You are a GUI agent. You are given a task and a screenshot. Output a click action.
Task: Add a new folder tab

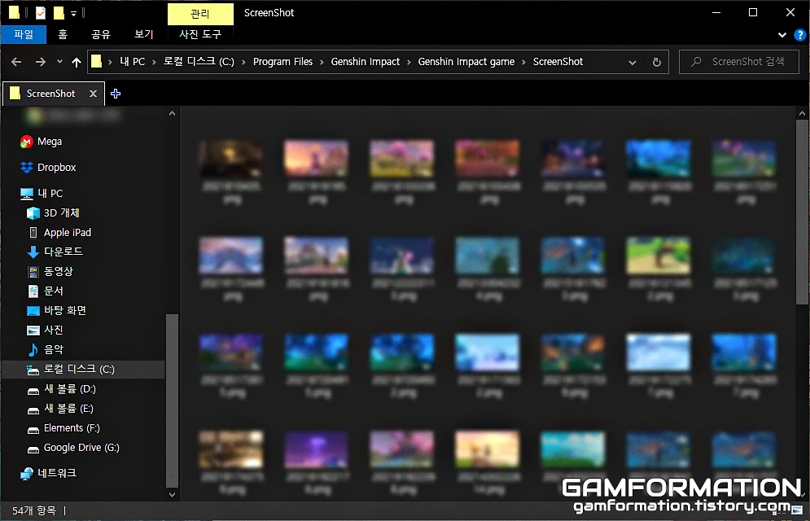116,94
